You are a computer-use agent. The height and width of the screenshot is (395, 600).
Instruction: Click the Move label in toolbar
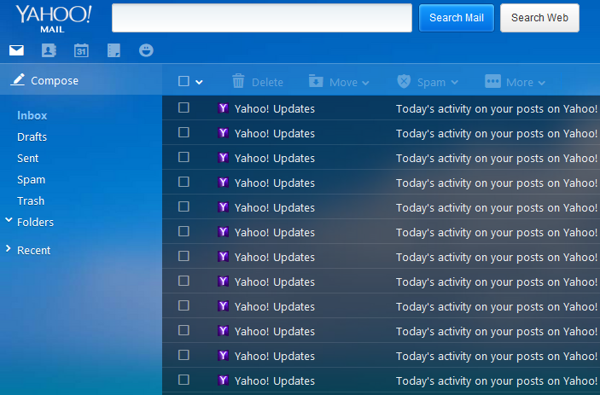coord(343,82)
